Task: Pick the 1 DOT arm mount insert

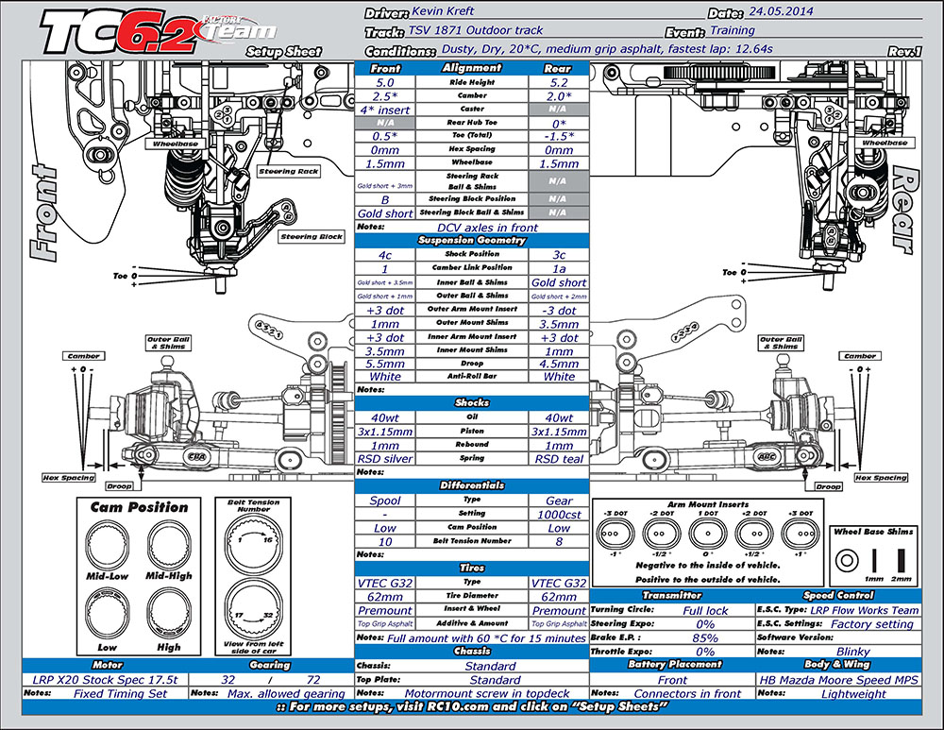Action: click(708, 533)
